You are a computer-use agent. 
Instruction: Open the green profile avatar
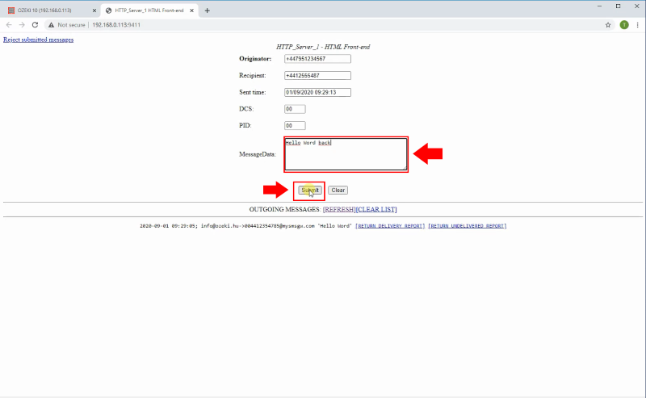tap(624, 25)
